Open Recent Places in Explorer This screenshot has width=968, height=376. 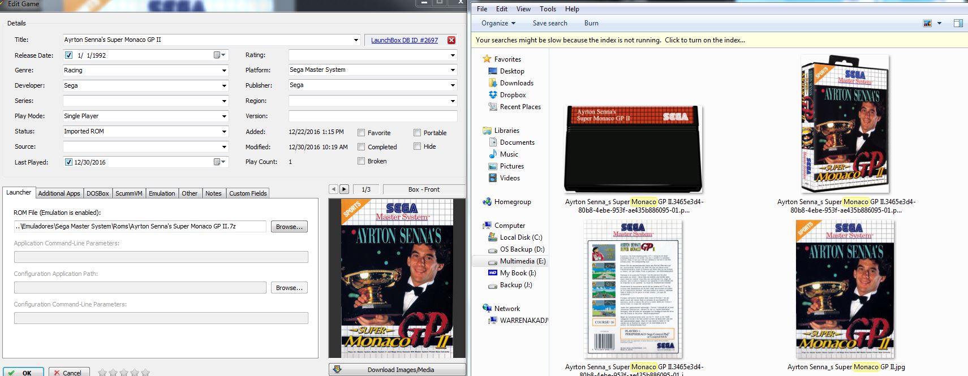coord(520,107)
